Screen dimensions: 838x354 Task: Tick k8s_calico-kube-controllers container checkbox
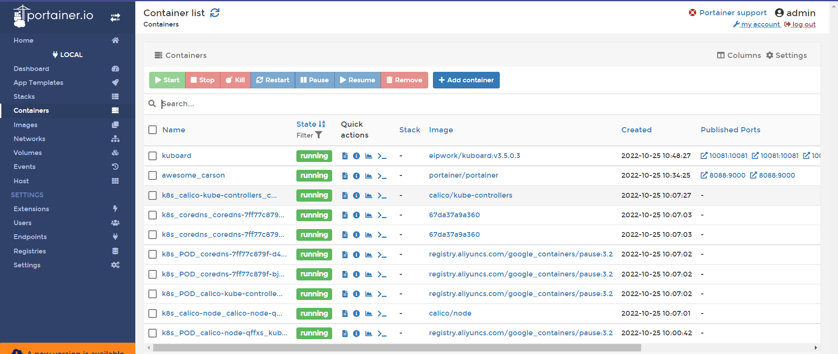click(x=152, y=196)
